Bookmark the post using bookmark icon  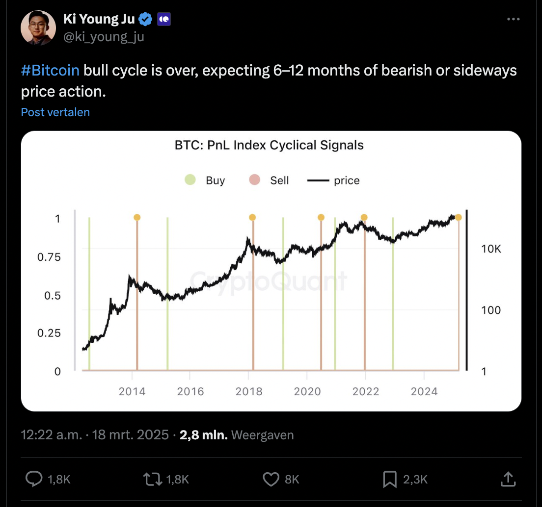coord(389,479)
